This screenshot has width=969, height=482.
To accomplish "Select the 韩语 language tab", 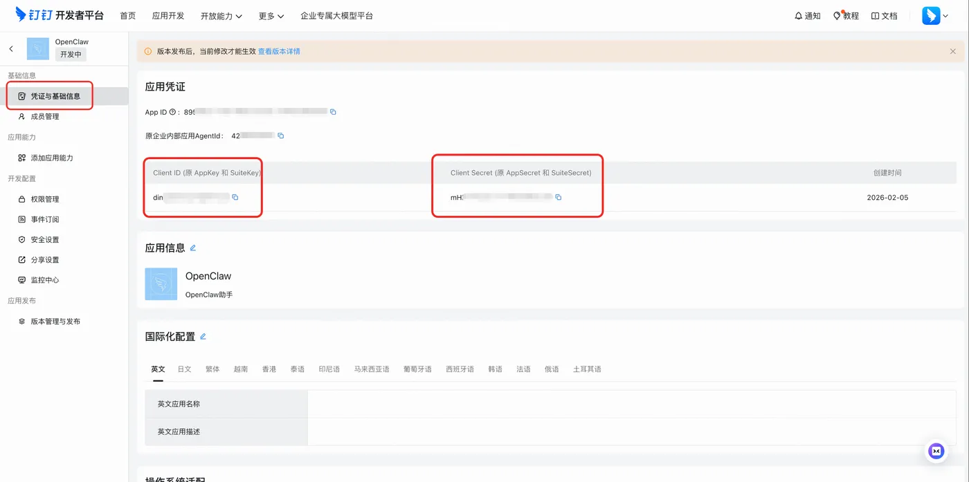I will pyautogui.click(x=495, y=369).
